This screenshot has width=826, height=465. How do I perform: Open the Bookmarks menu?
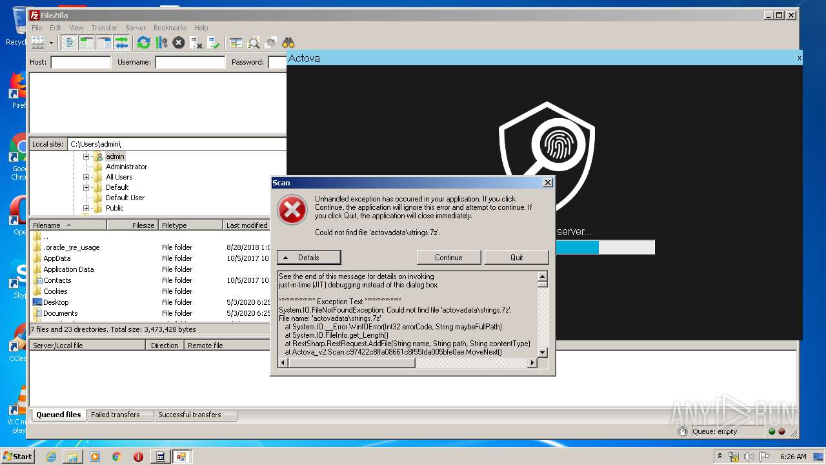tap(170, 28)
